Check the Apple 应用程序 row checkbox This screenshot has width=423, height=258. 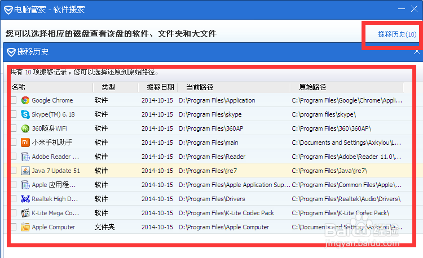click(x=13, y=184)
